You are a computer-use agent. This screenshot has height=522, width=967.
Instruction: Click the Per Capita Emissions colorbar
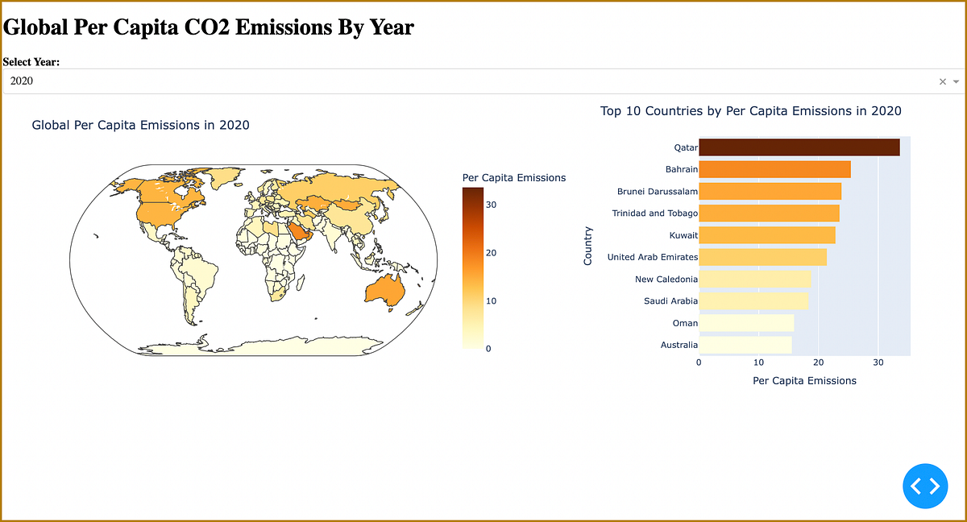click(471, 266)
